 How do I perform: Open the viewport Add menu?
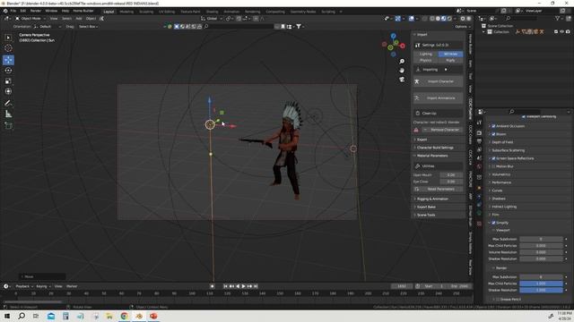point(79,19)
